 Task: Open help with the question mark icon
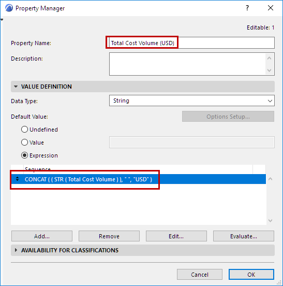[247, 8]
